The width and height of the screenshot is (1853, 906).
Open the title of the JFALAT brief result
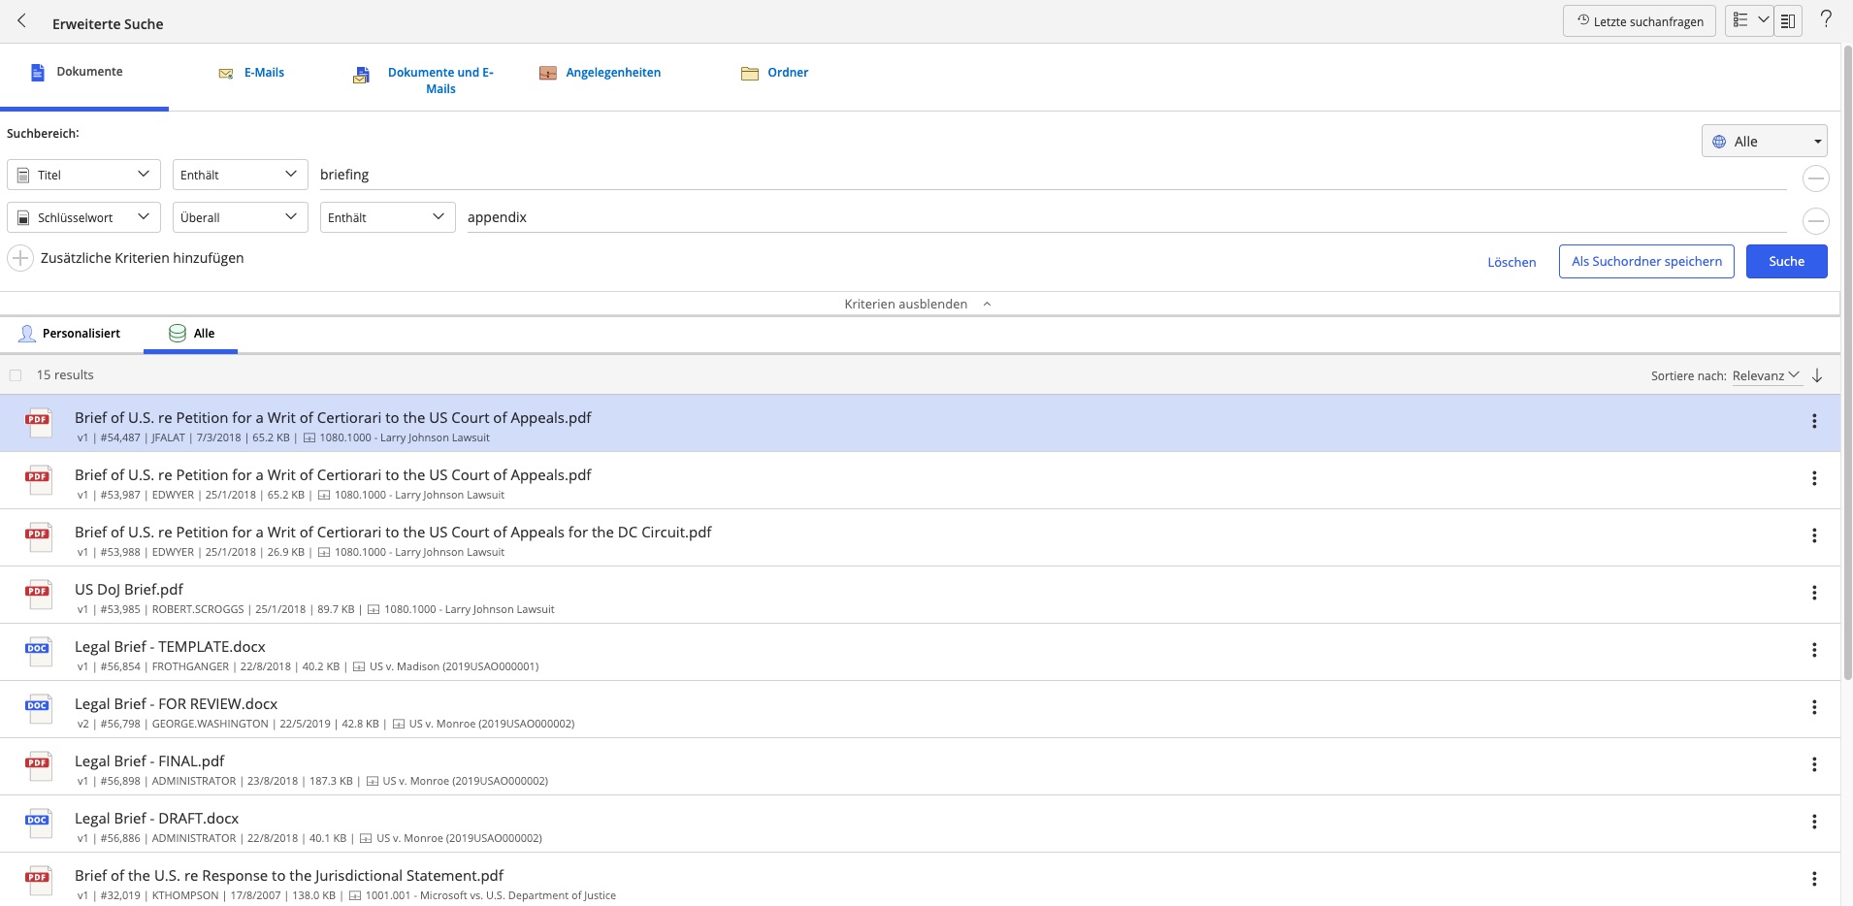point(333,418)
